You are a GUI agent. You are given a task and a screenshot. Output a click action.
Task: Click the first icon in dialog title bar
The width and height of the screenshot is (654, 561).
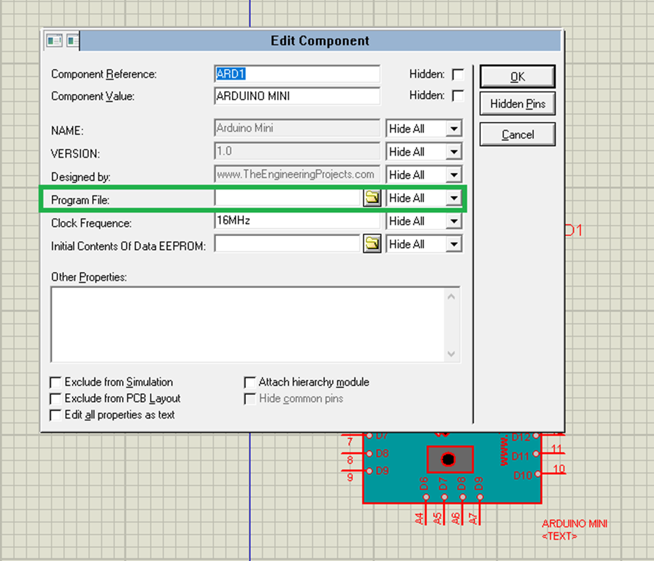click(54, 41)
